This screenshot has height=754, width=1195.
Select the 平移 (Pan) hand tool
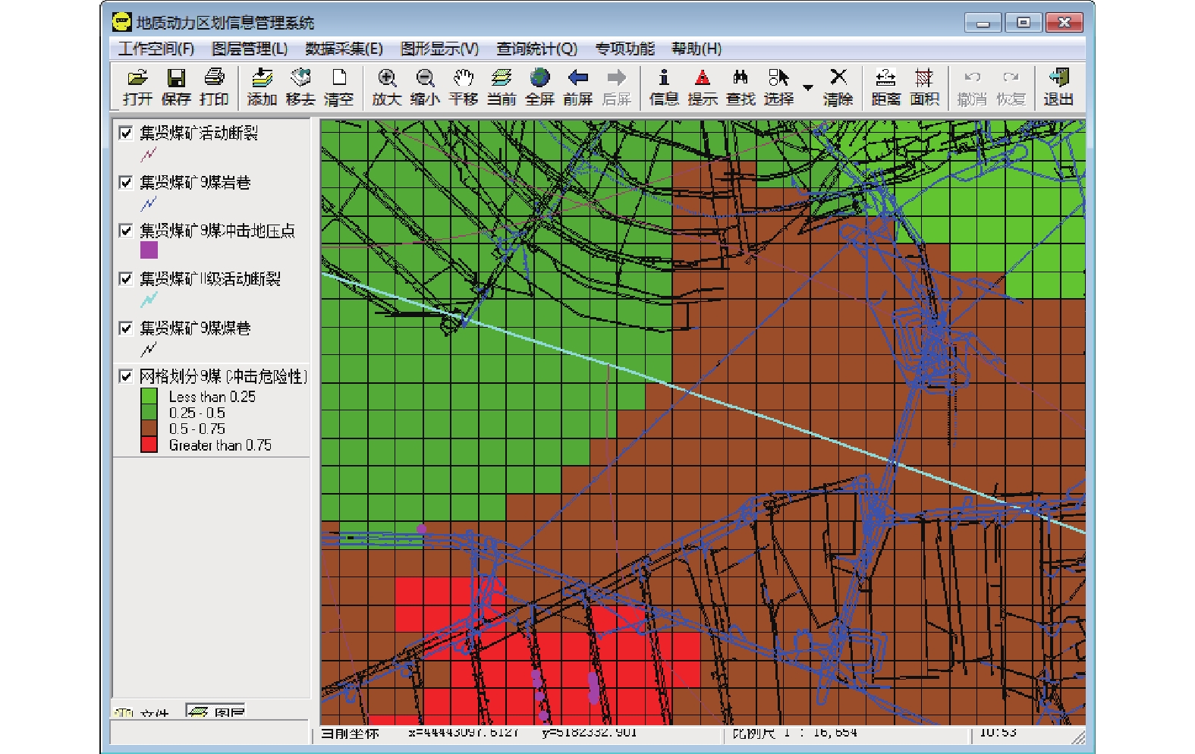463,86
